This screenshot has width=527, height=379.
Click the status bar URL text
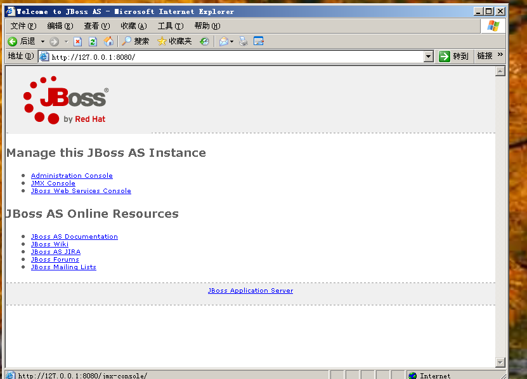tap(82, 376)
